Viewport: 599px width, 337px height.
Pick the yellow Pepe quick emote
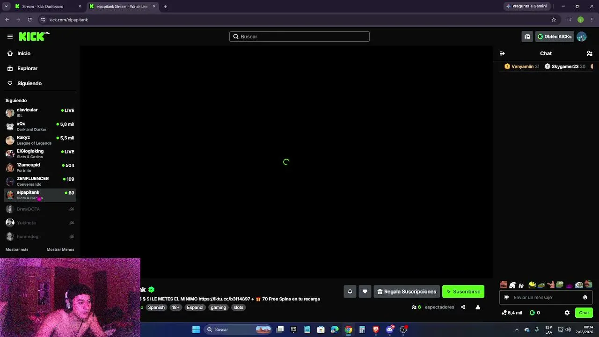tap(532, 285)
